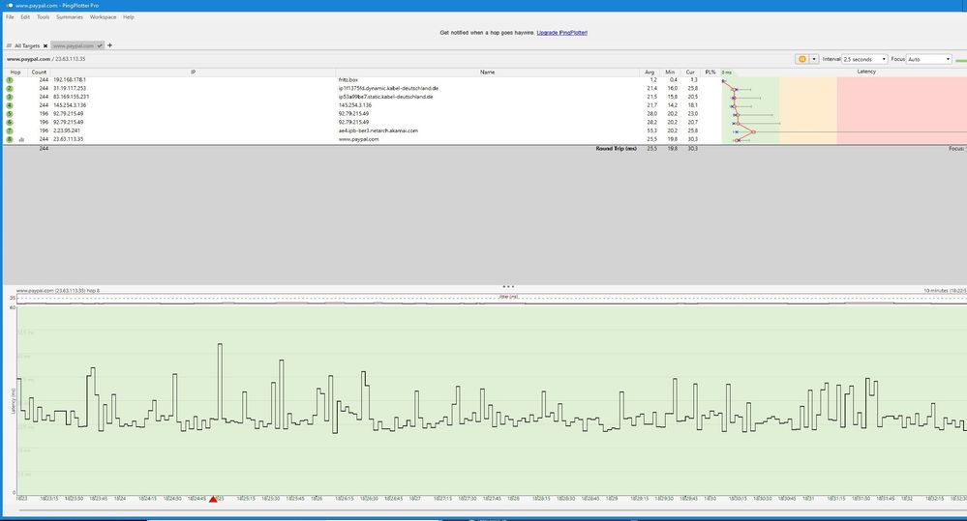Select hop 8 green circle icon
Screen dimensions: 967x521
point(10,140)
